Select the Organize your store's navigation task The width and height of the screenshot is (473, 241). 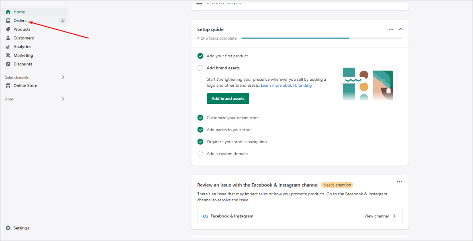click(x=237, y=142)
